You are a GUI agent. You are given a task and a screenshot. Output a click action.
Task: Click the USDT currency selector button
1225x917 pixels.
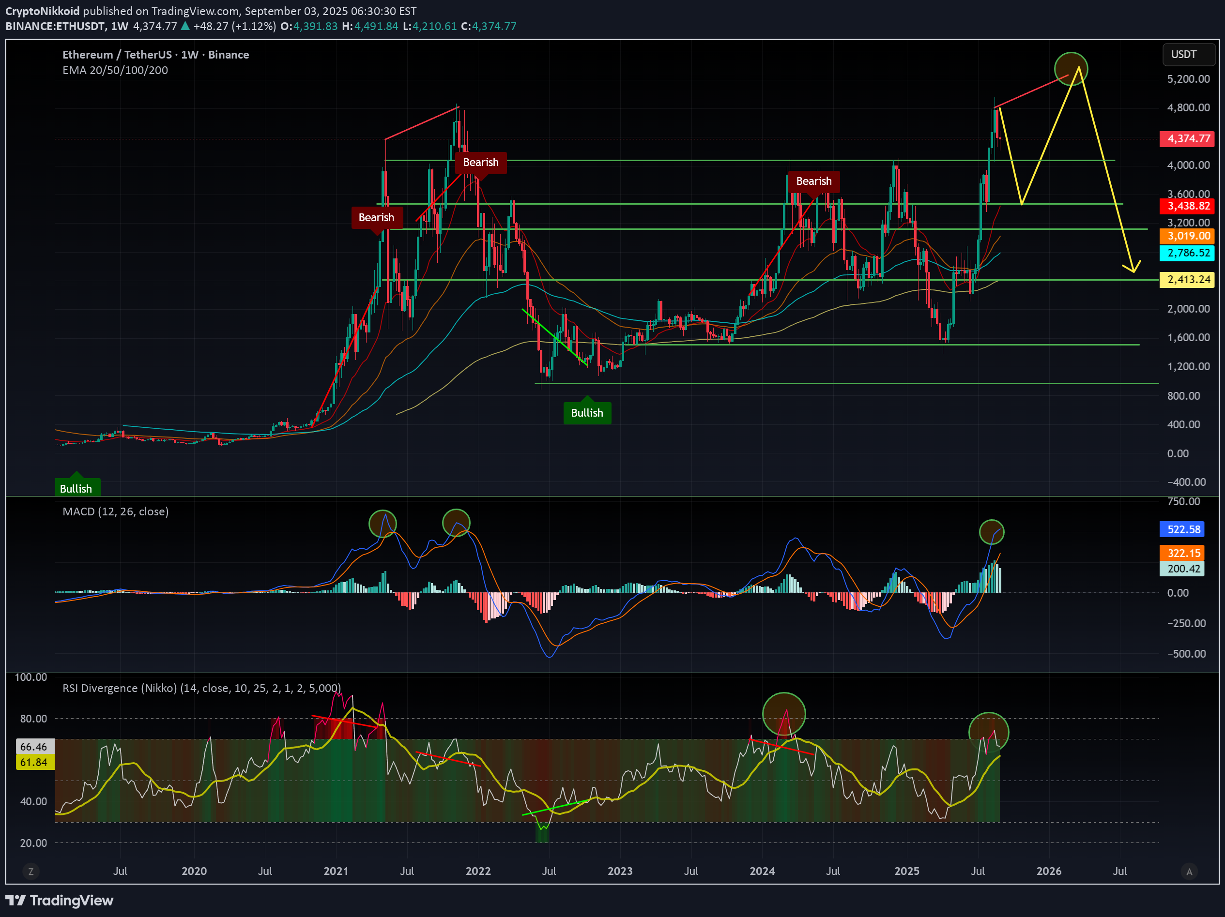[x=1189, y=54]
